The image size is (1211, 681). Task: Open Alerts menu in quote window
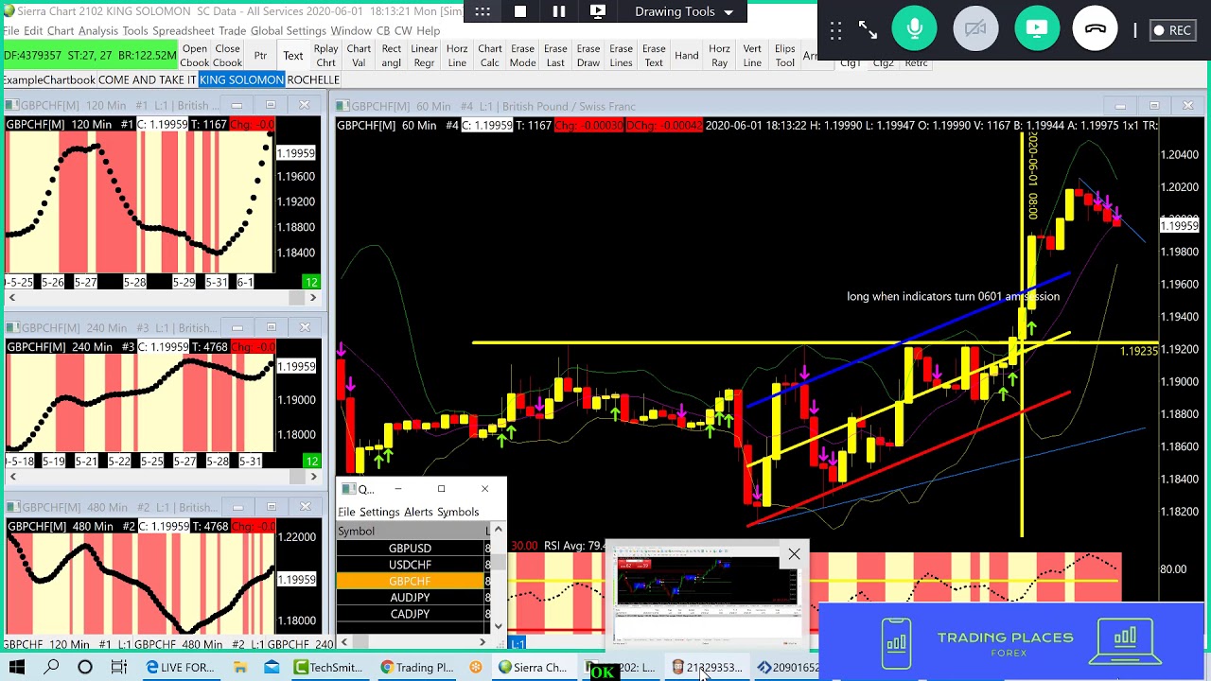coord(418,512)
